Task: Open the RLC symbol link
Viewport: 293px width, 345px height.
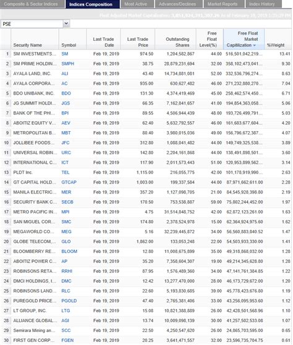Action: coord(66,291)
